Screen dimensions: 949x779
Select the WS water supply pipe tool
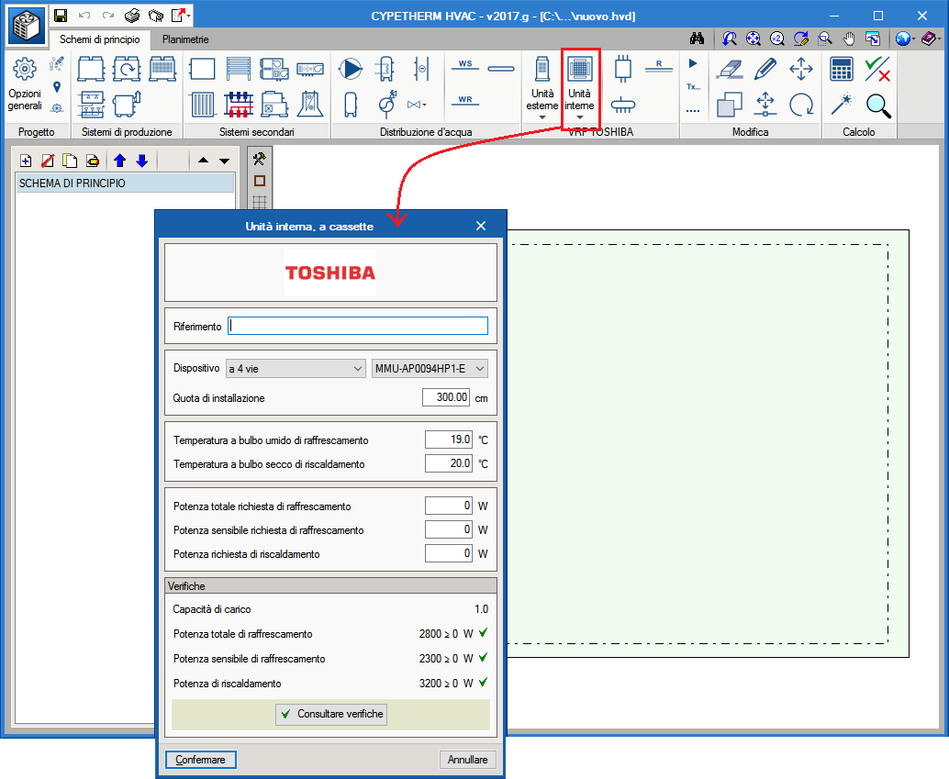(x=464, y=65)
